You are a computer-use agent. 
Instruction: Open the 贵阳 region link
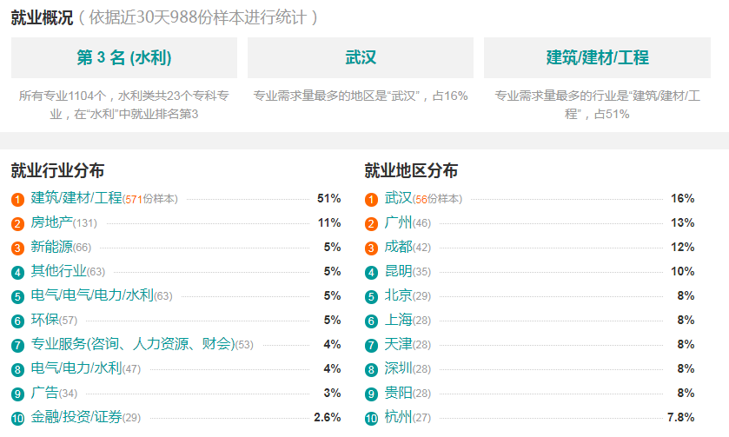coord(399,393)
